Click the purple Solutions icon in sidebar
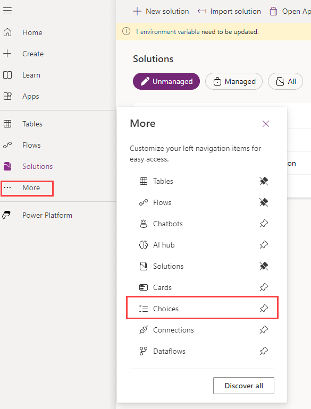 click(x=7, y=166)
